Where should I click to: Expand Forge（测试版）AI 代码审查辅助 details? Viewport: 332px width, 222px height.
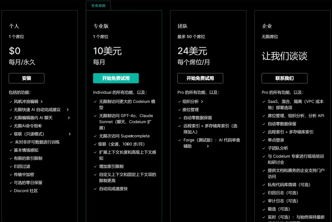pos(208,146)
